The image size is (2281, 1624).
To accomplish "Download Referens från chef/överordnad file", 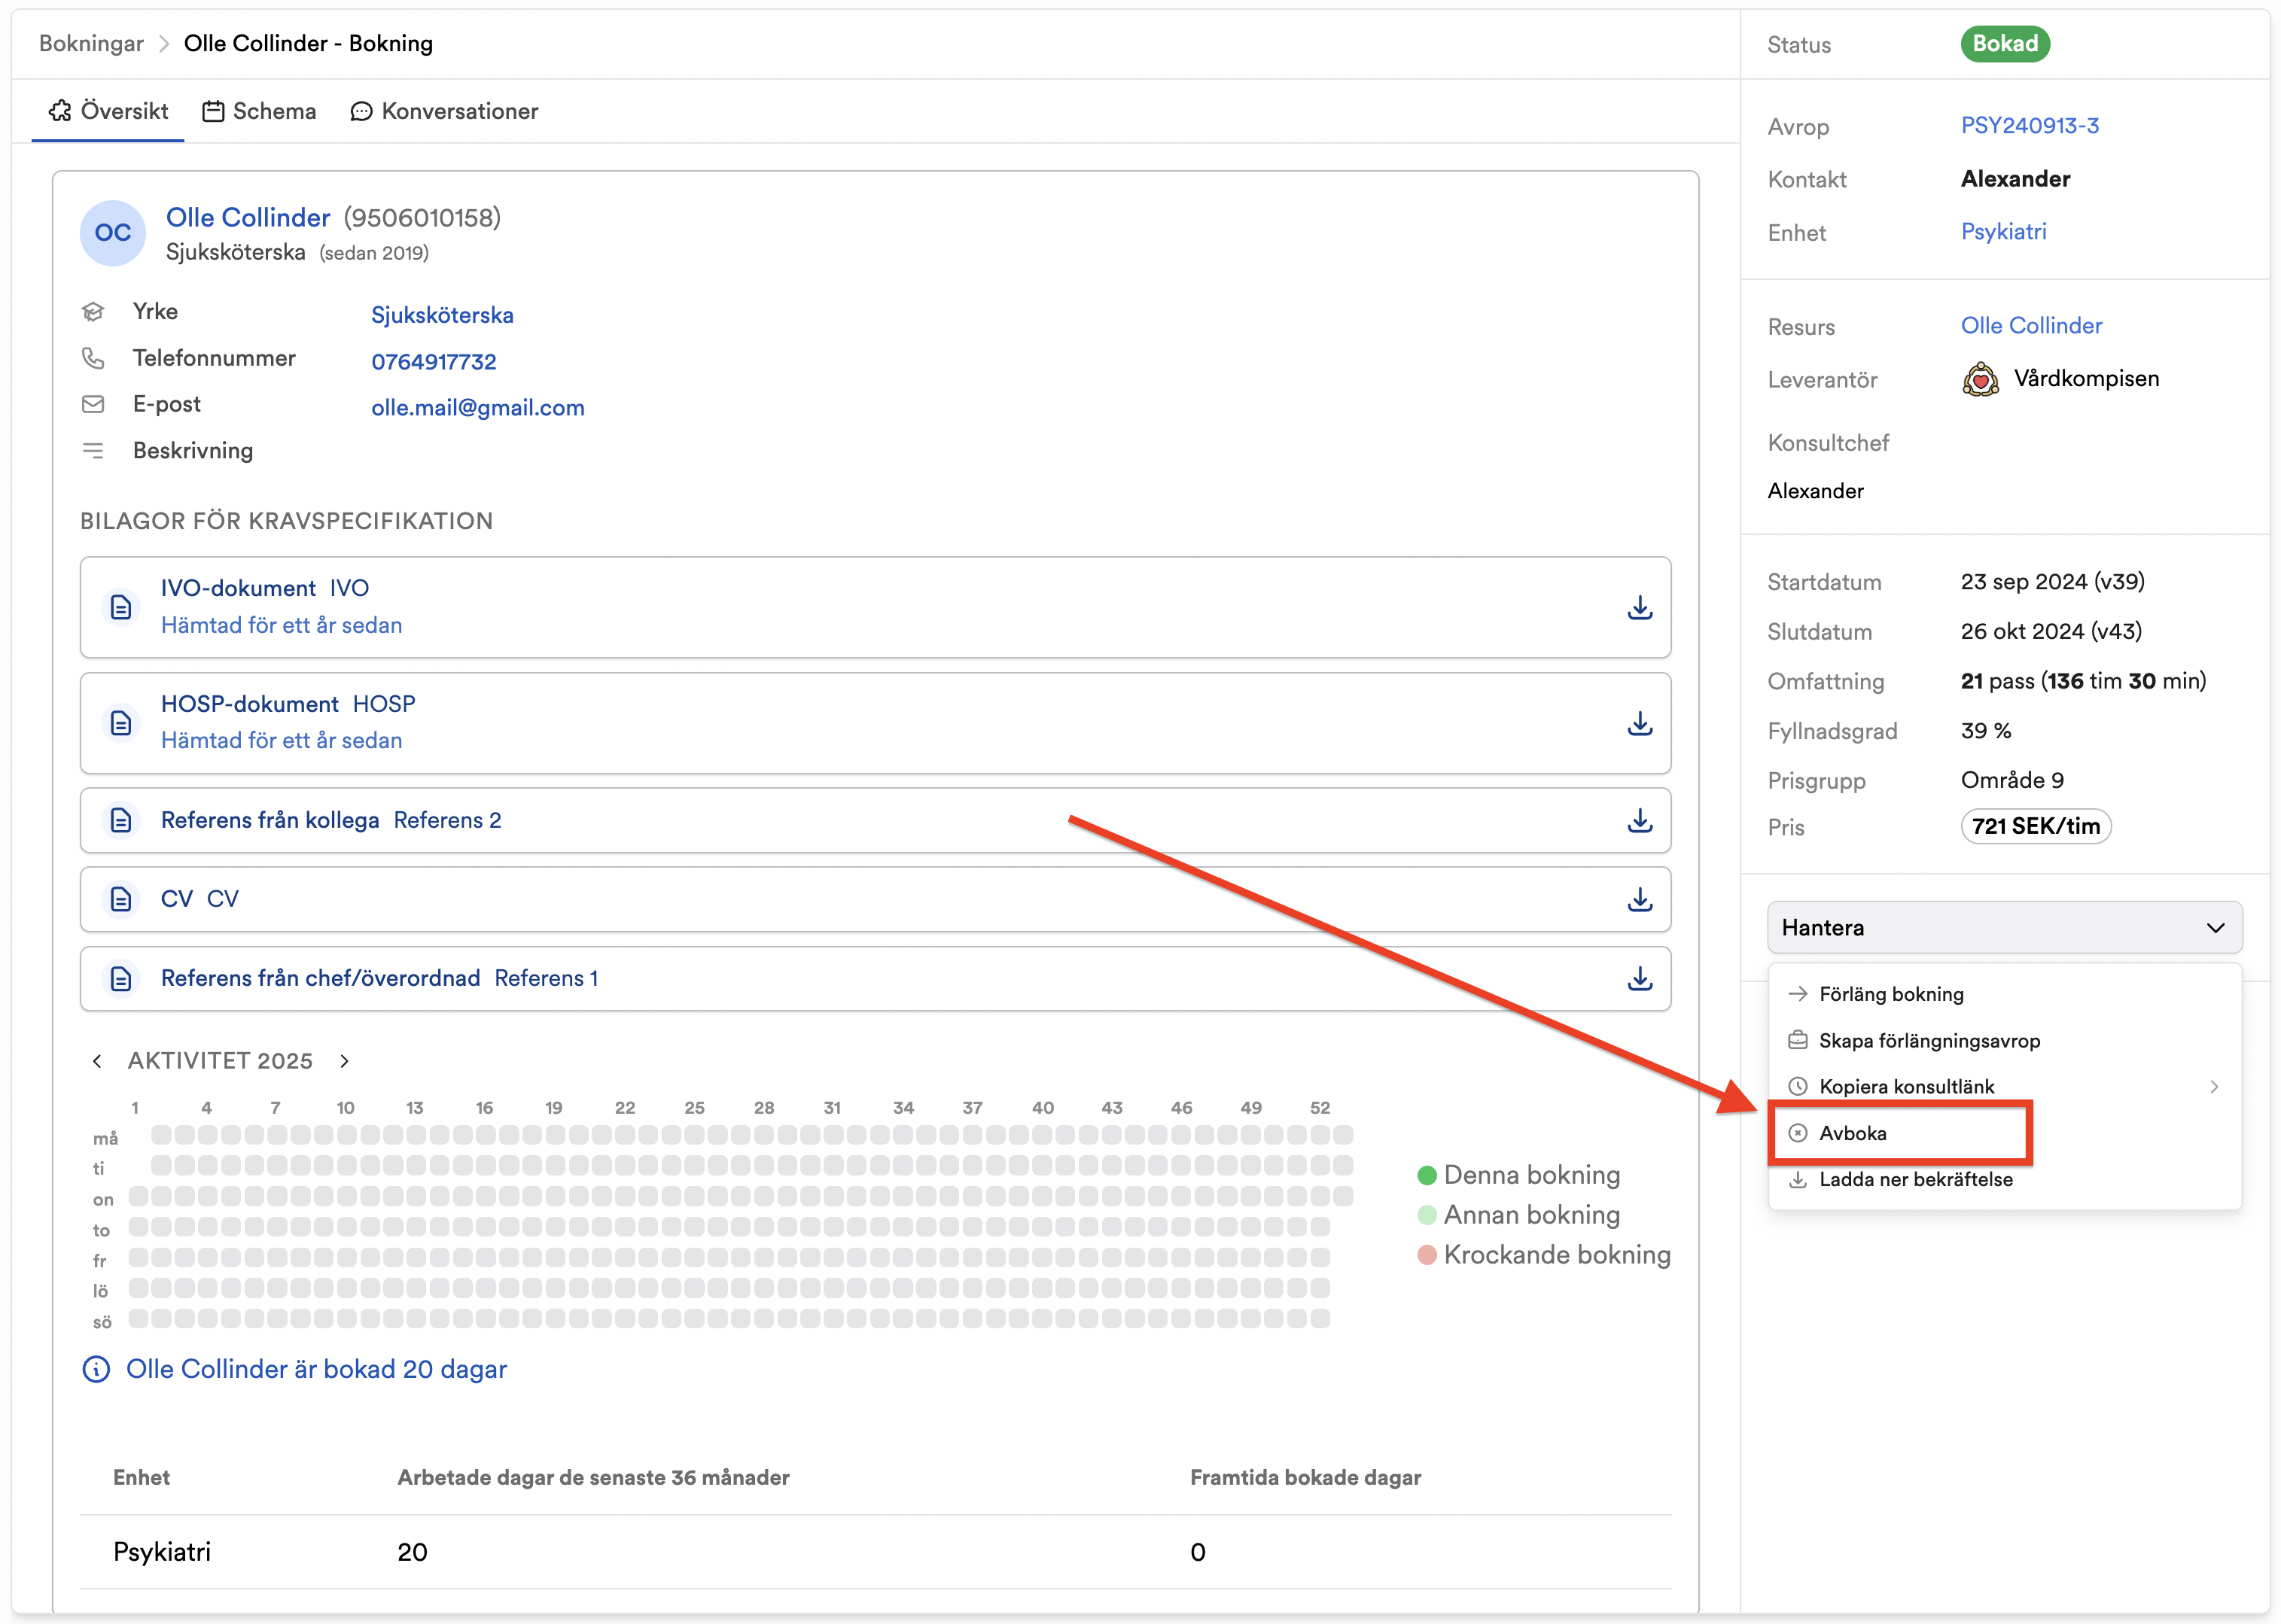I will click(1639, 978).
